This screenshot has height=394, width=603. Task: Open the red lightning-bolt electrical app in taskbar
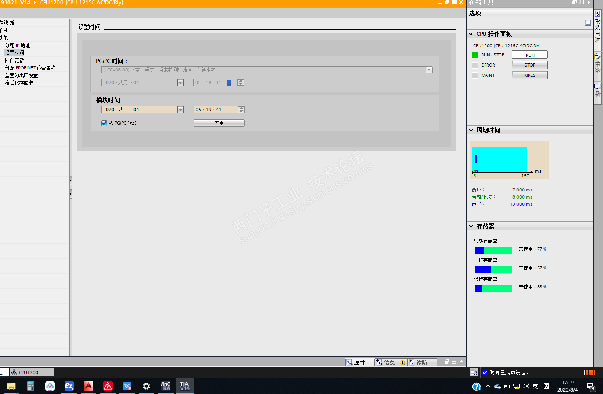tap(107, 386)
